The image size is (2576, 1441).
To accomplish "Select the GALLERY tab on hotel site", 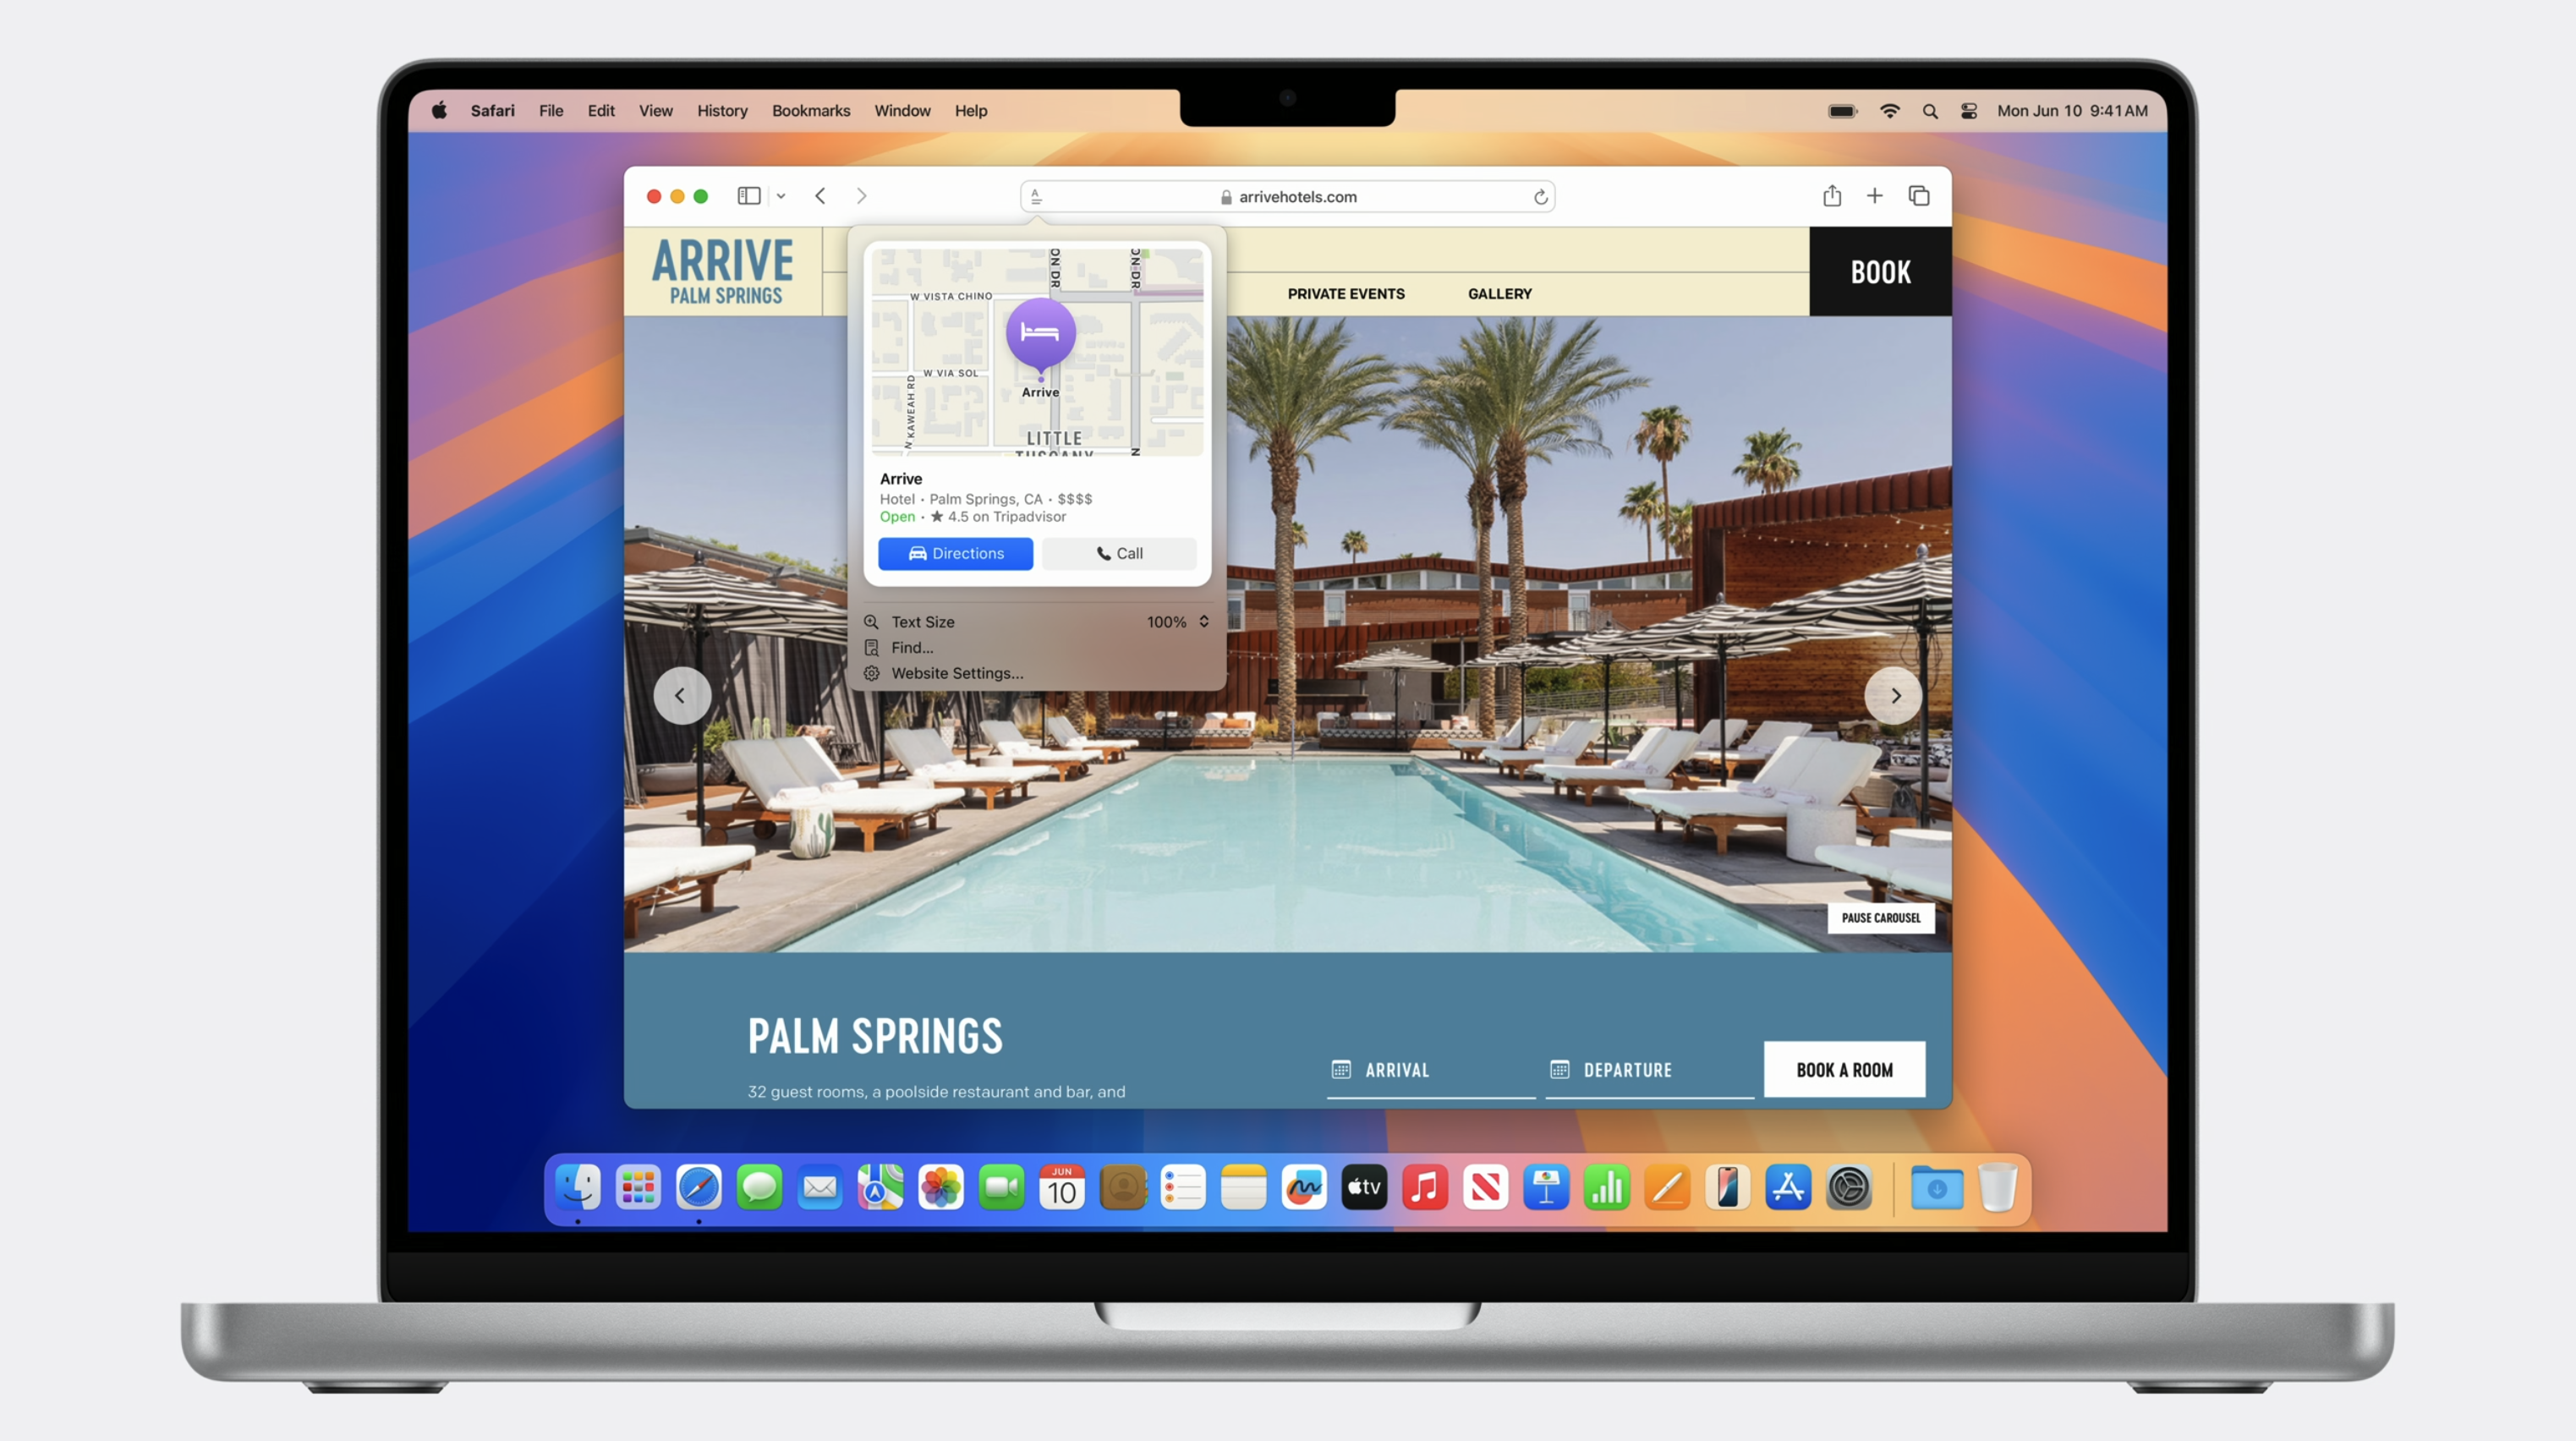I will (1499, 293).
